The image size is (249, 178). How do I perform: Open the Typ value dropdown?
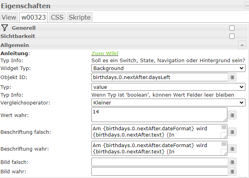(168, 87)
